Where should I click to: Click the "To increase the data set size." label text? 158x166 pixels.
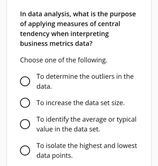pyautogui.click(x=80, y=103)
